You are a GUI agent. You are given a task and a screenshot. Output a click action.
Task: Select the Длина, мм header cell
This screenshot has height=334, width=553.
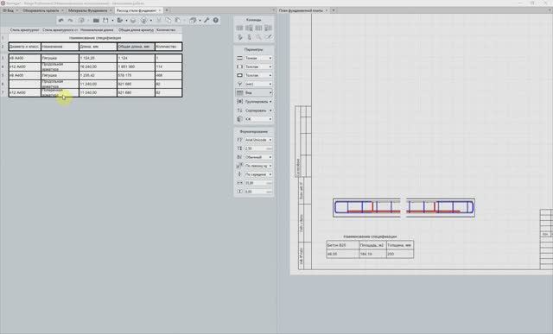pos(98,47)
